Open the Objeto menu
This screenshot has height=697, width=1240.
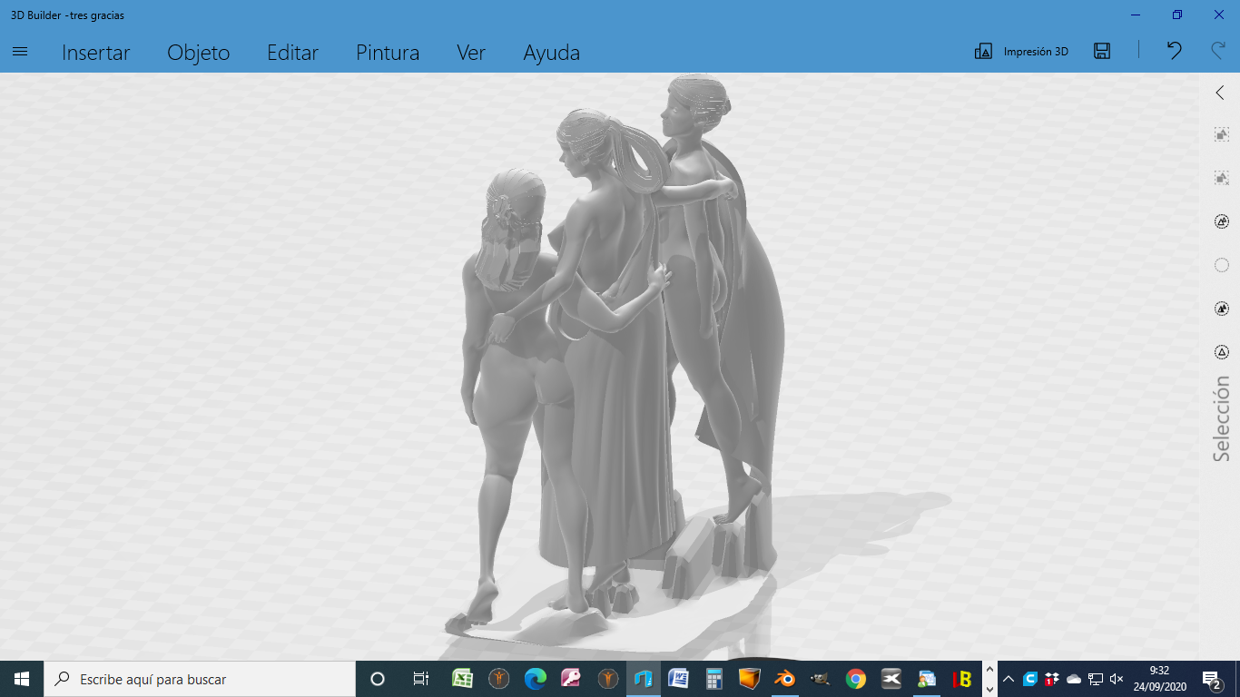[199, 53]
